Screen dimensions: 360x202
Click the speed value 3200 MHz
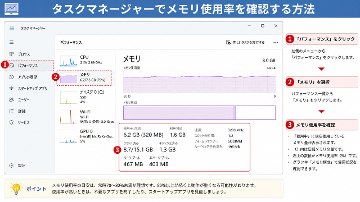(x=236, y=130)
